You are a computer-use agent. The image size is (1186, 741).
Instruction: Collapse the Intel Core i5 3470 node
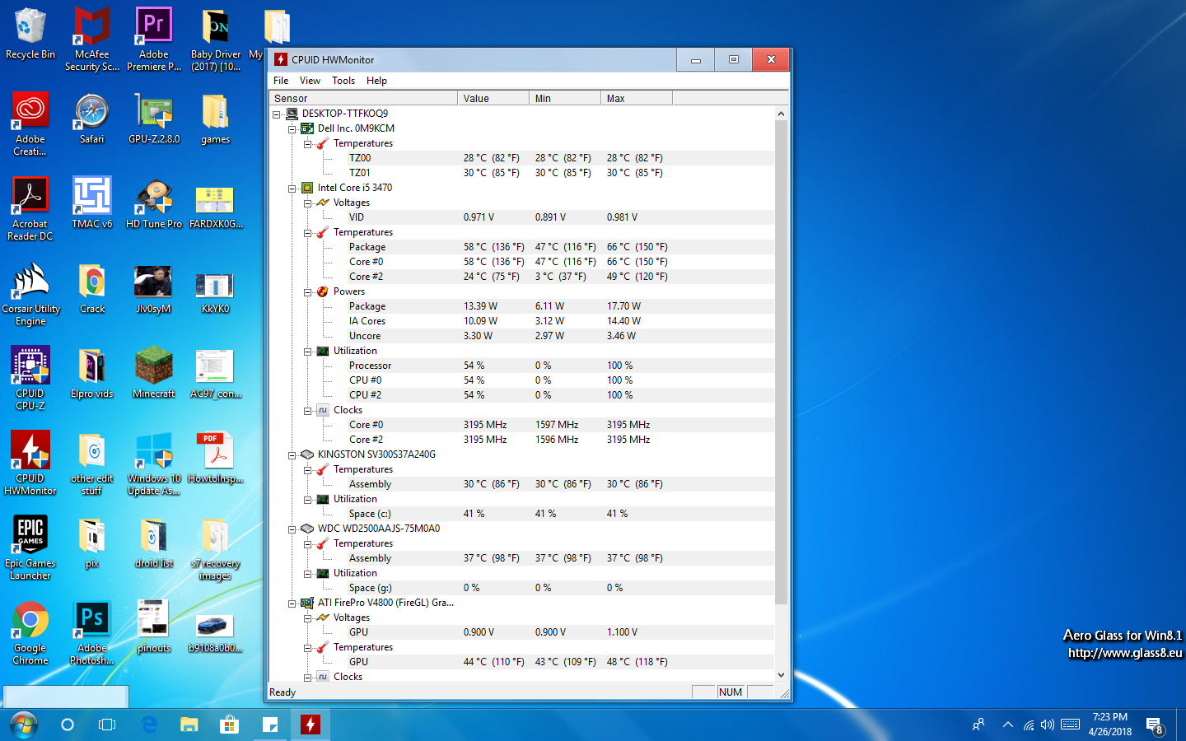click(x=292, y=189)
